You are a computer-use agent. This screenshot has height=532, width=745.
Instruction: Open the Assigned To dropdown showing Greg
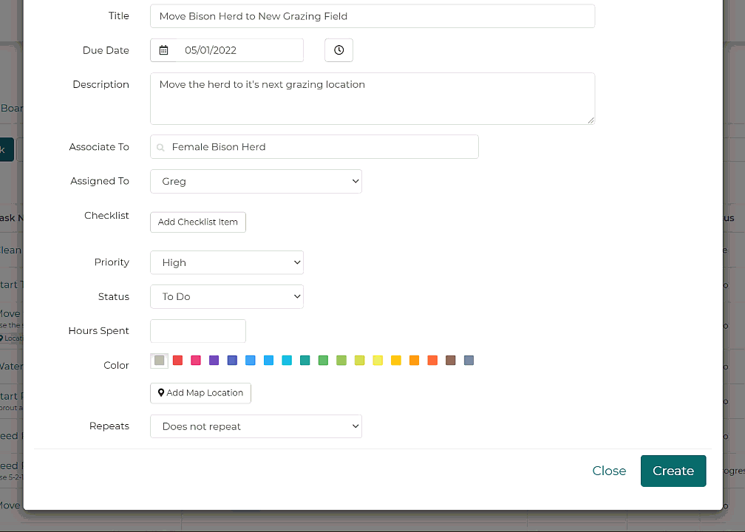click(256, 181)
